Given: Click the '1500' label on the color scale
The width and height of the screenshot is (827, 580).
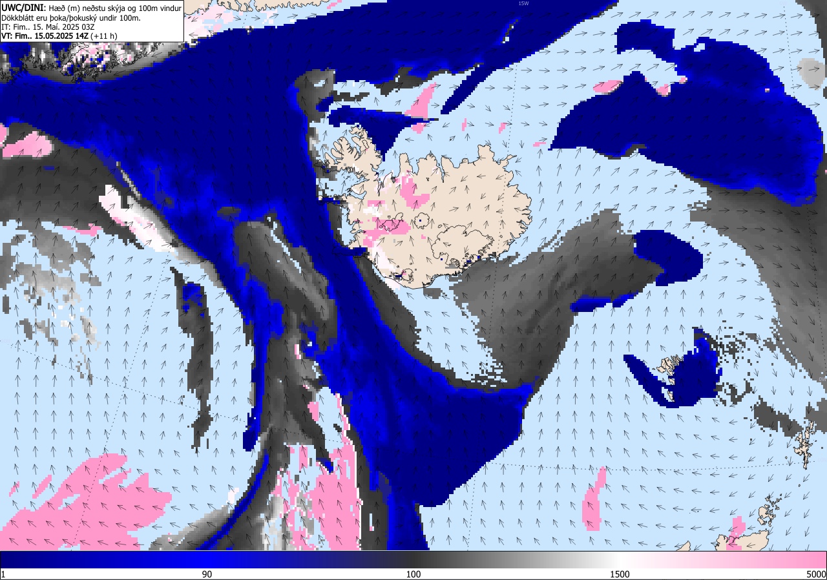Looking at the screenshot, I should point(620,574).
